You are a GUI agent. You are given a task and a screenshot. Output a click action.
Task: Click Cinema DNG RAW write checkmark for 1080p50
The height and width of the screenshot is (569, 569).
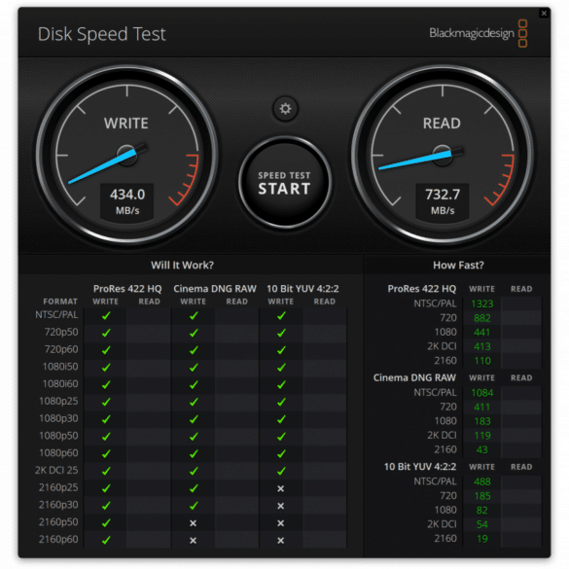coord(194,437)
